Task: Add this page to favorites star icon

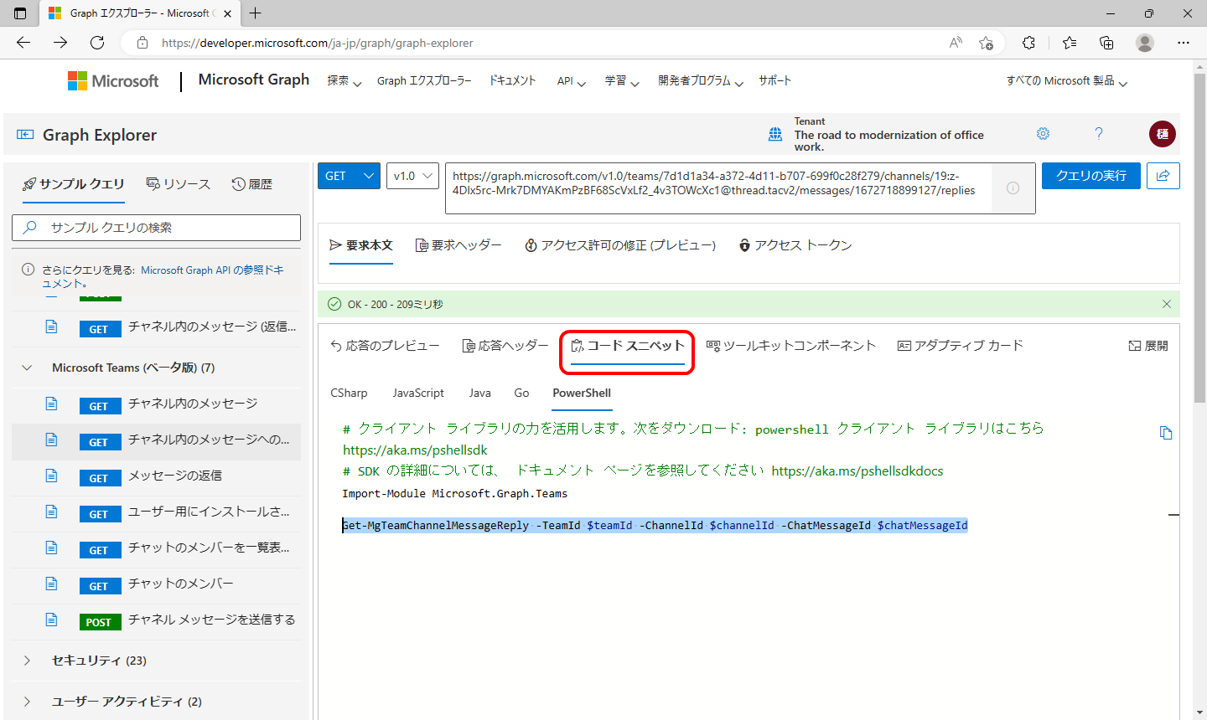Action: [x=986, y=43]
